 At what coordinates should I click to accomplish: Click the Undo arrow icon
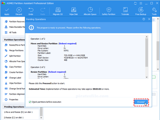31,10
